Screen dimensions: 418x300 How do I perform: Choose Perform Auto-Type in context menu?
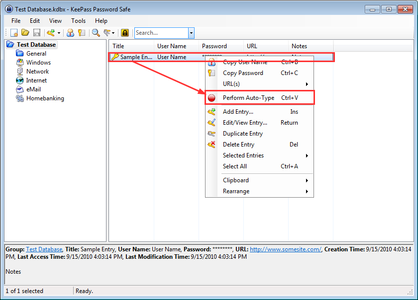(x=259, y=98)
